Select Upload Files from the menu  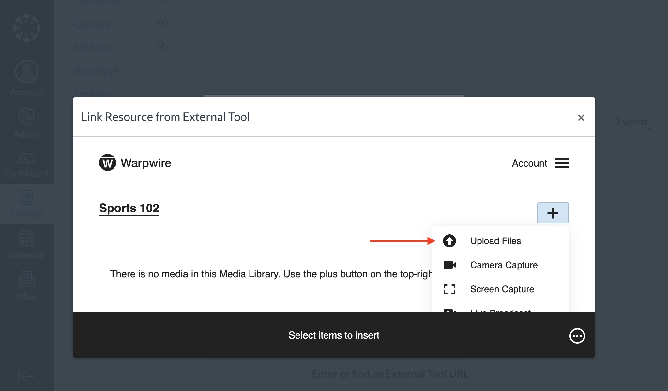coord(495,241)
